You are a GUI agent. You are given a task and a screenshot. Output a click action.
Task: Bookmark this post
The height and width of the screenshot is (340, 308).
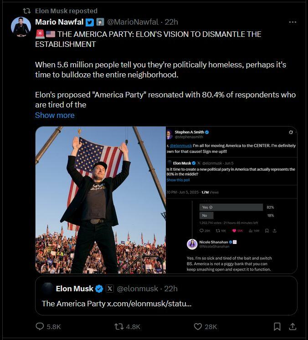pos(277,326)
